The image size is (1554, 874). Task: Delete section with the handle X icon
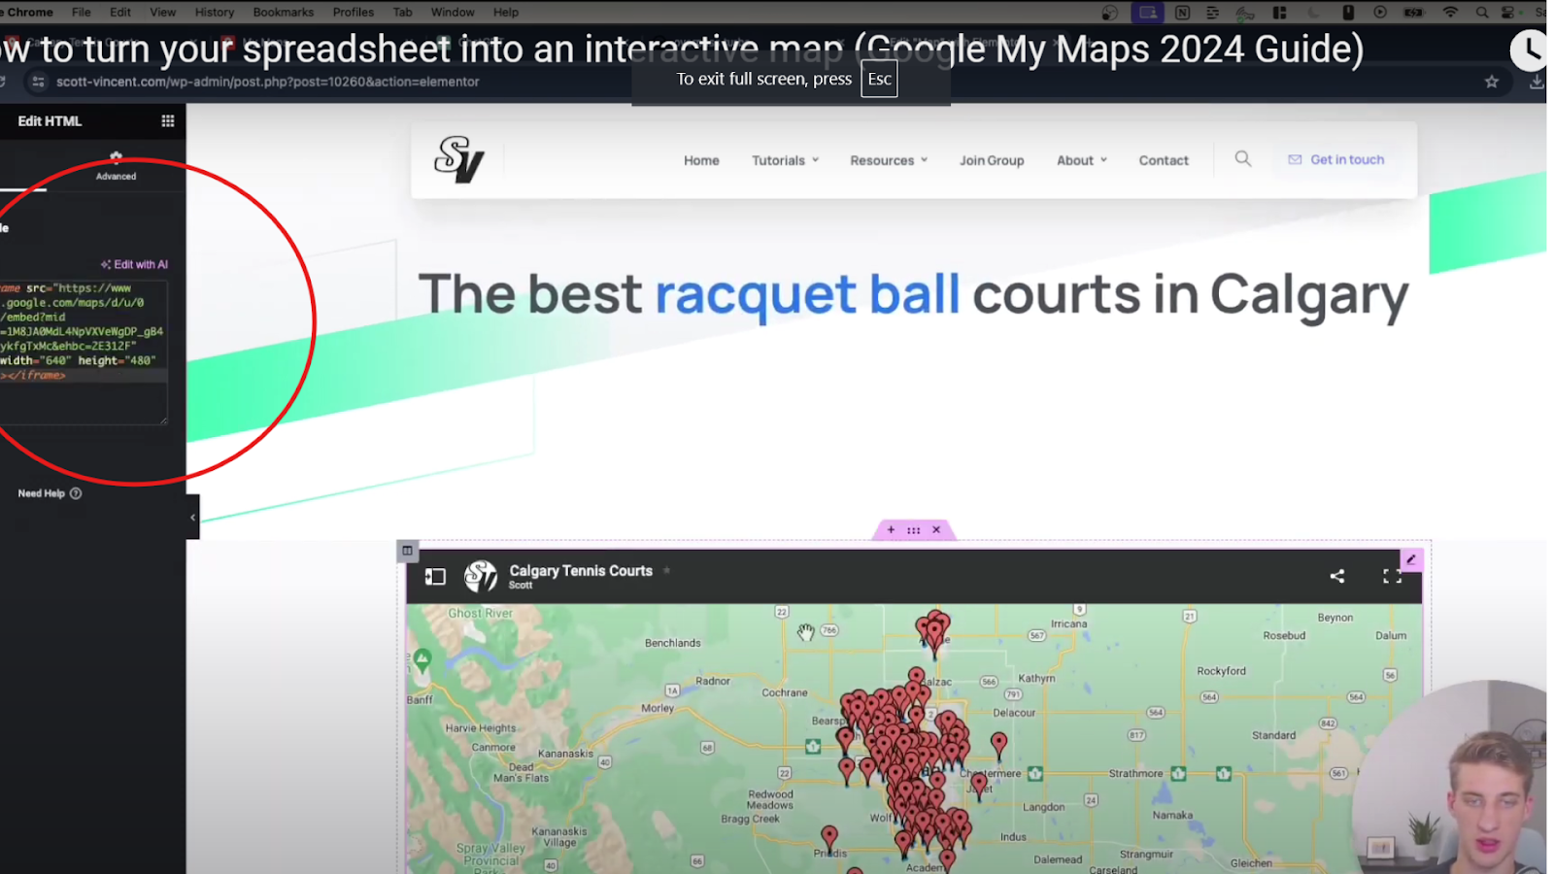tap(936, 530)
